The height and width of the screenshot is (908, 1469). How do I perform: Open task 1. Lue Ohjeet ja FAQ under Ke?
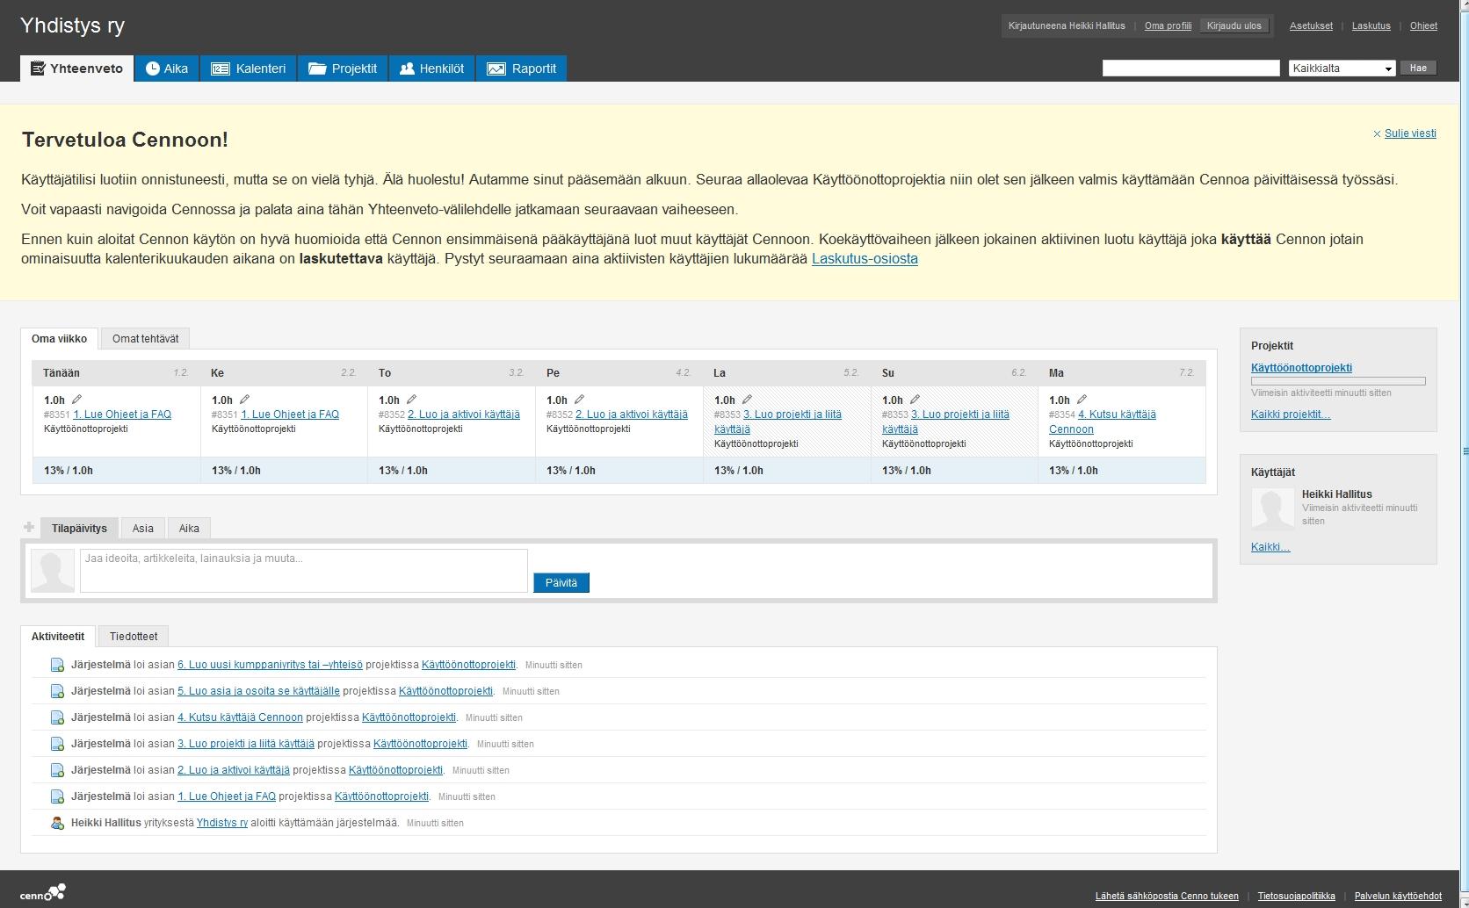point(290,414)
